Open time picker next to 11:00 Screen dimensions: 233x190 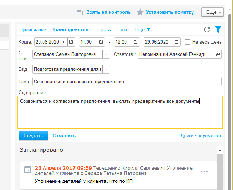coord(101,42)
